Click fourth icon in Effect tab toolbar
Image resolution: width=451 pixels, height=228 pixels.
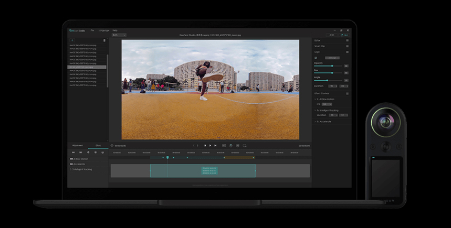tap(96, 153)
